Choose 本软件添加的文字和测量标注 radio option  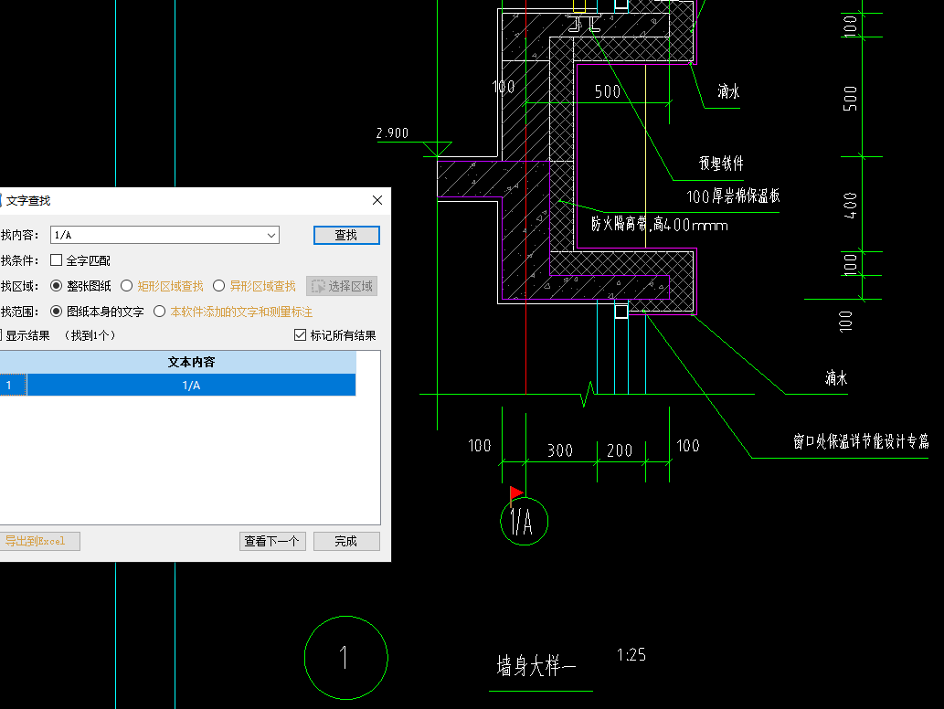[x=160, y=312]
